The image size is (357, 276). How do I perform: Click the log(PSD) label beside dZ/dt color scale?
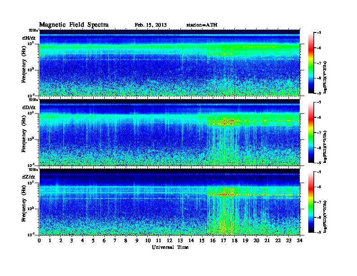point(325,216)
